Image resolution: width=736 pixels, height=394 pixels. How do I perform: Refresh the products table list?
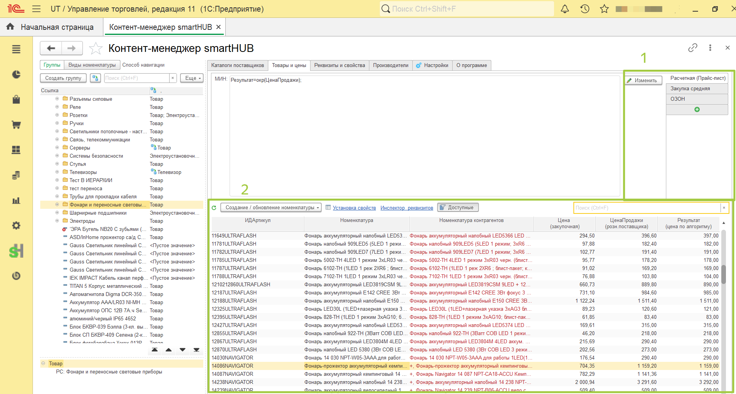(x=214, y=208)
